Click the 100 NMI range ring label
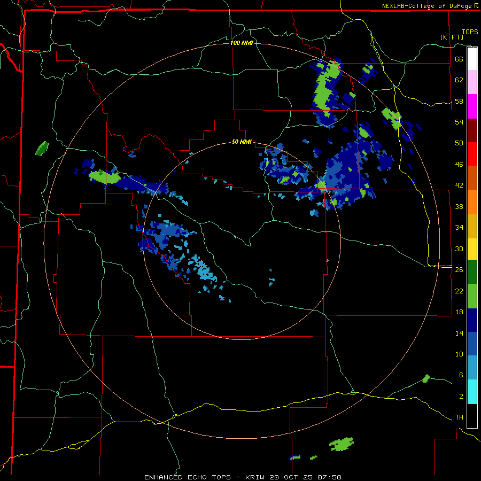Screen dimensions: 481x481 coord(242,43)
